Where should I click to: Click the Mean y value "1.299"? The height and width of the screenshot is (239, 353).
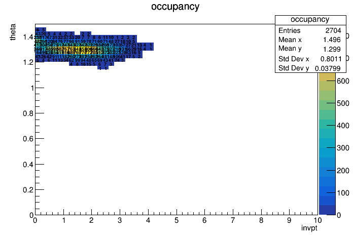pyautogui.click(x=332, y=49)
